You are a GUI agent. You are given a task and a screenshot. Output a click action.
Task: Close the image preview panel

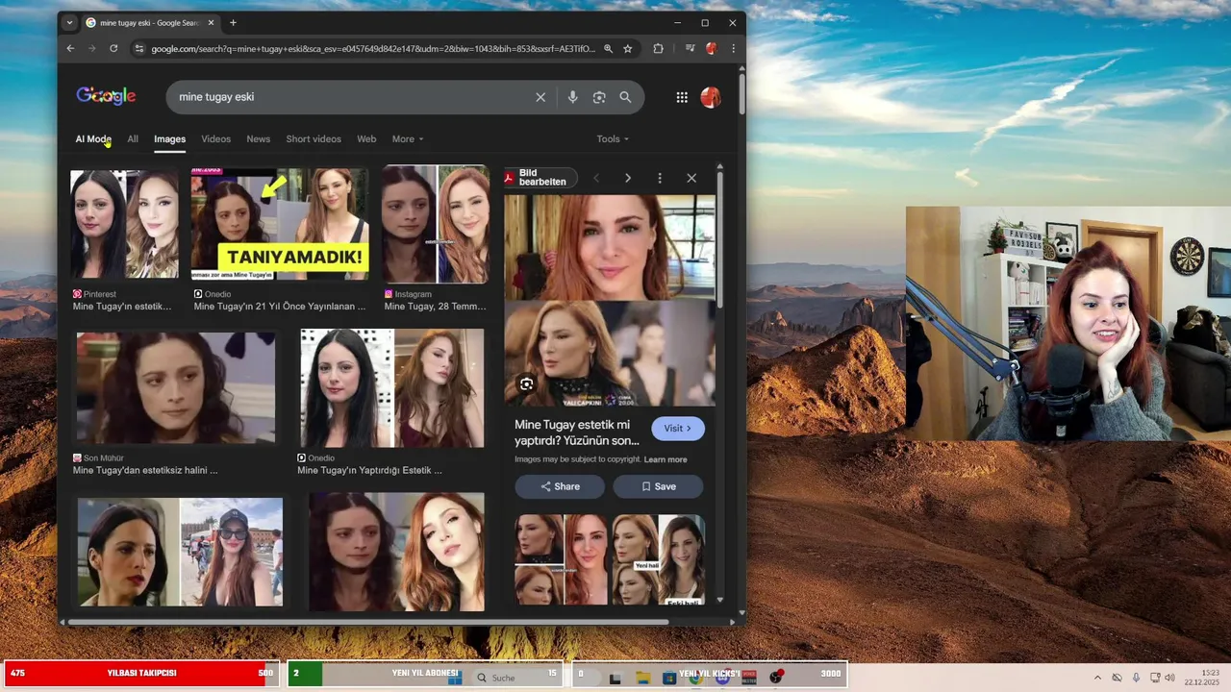[691, 178]
